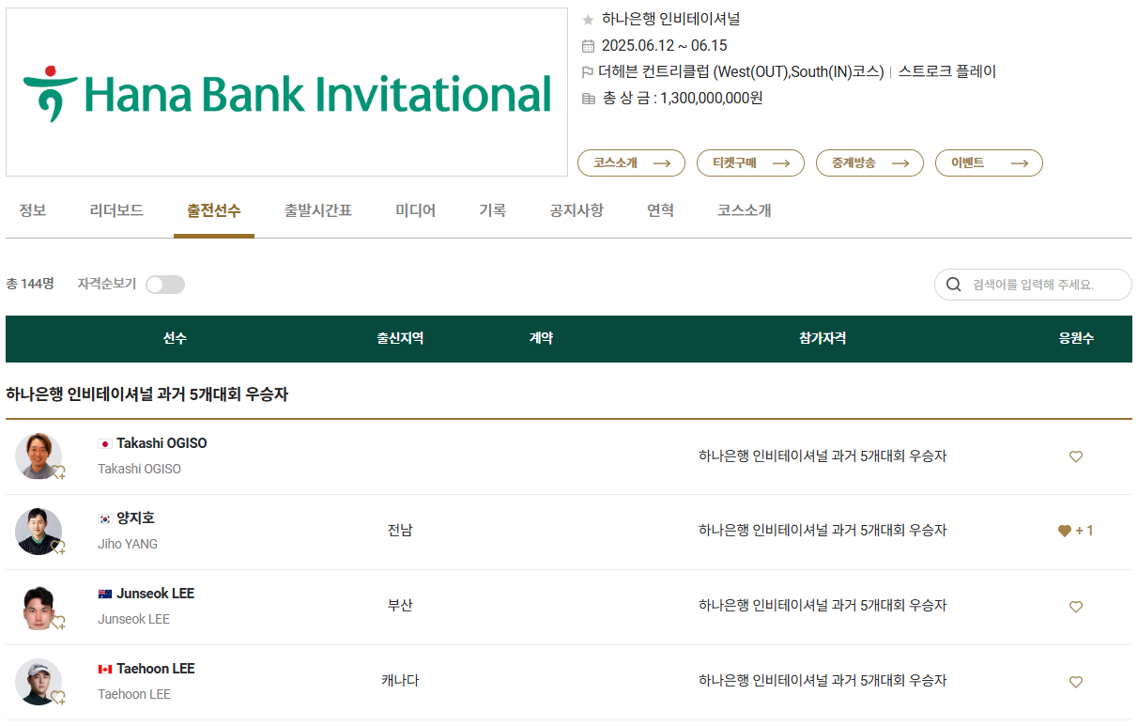The height and width of the screenshot is (726, 1138).
Task: Click Australia flag next to Junseok LEE
Action: 105,594
